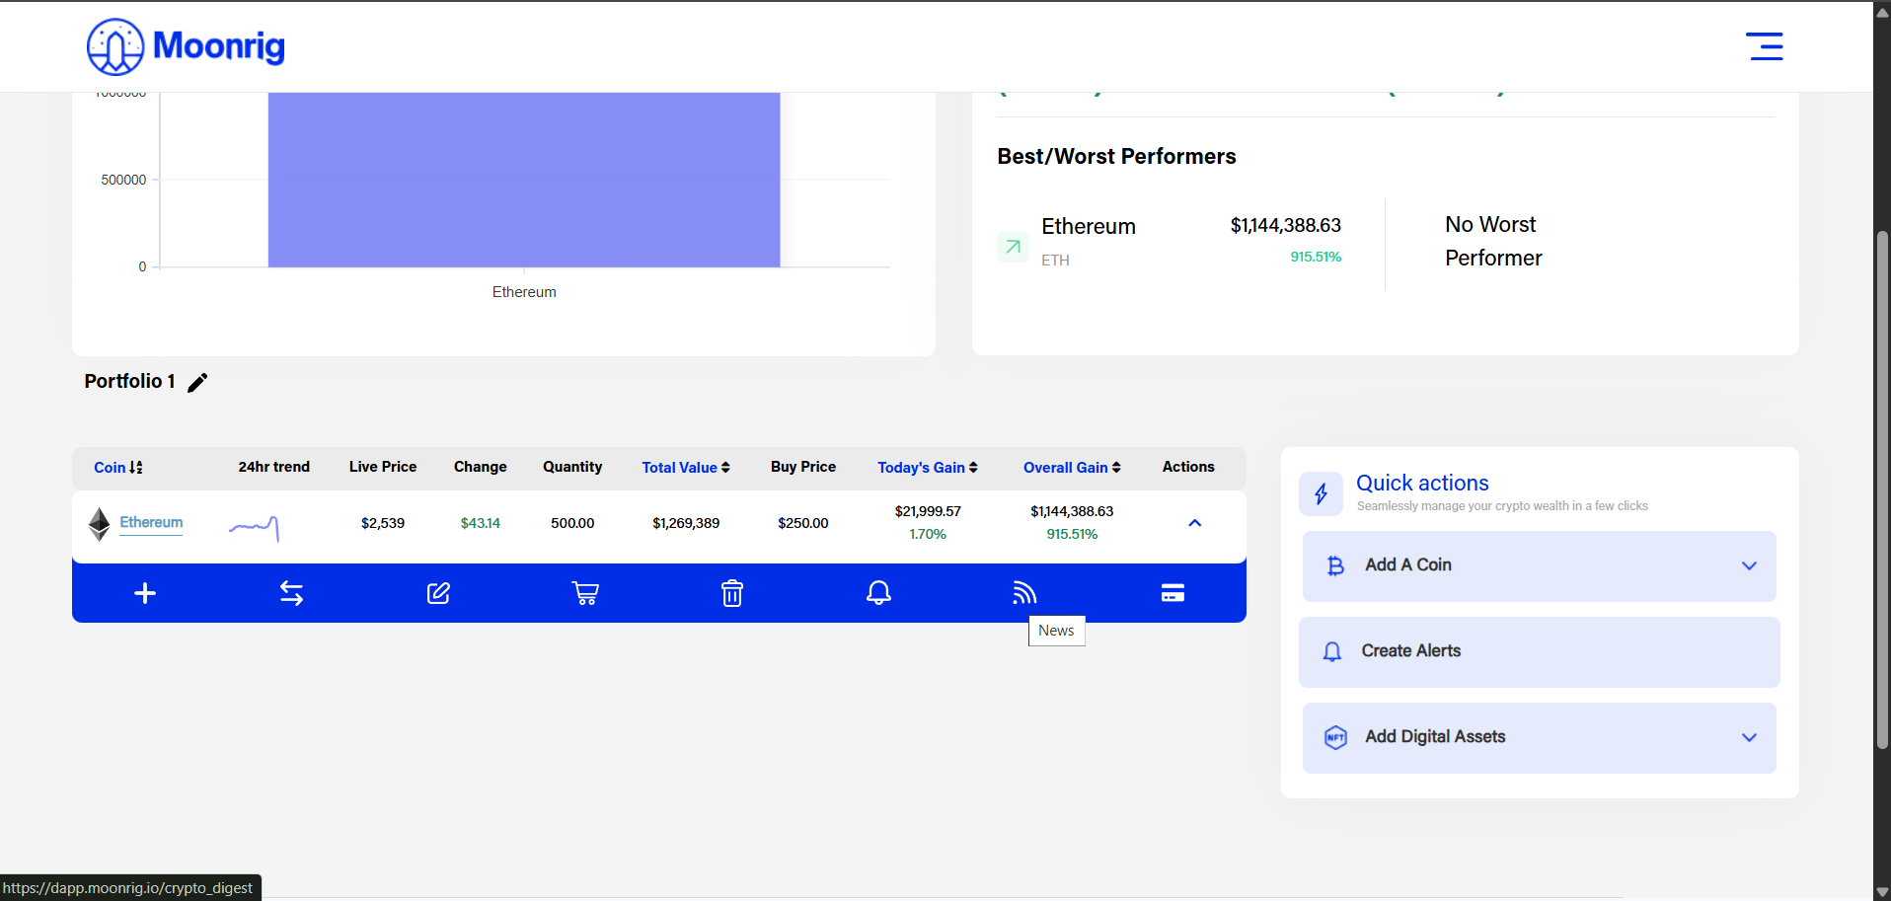
Task: Click the $21,999.57 today's gain value
Action: click(x=928, y=511)
